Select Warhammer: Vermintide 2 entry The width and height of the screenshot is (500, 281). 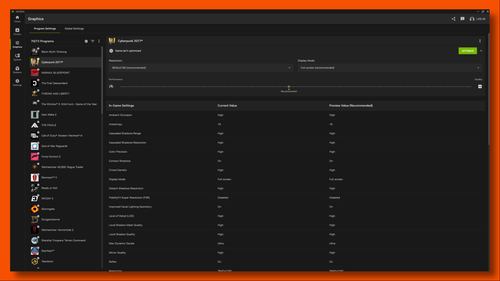(65, 230)
